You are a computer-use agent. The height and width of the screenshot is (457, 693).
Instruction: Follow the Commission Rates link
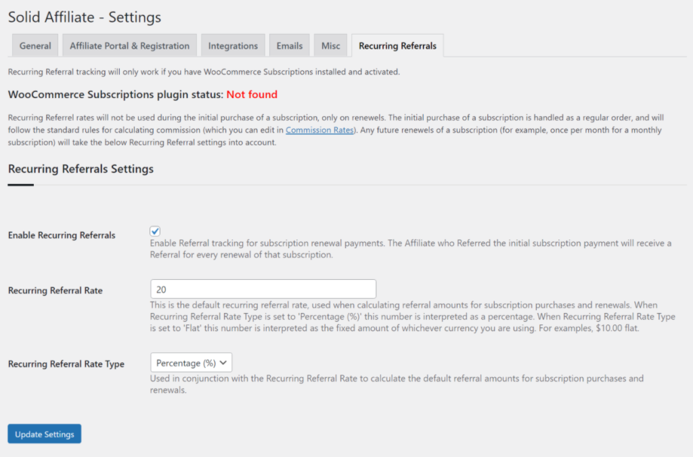point(319,130)
